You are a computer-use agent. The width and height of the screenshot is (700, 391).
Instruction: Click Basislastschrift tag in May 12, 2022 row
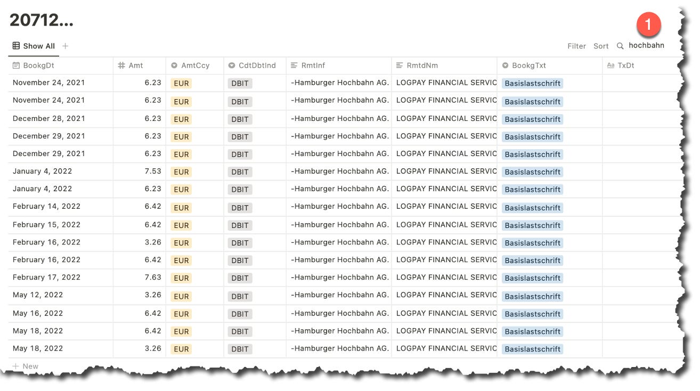pos(532,296)
